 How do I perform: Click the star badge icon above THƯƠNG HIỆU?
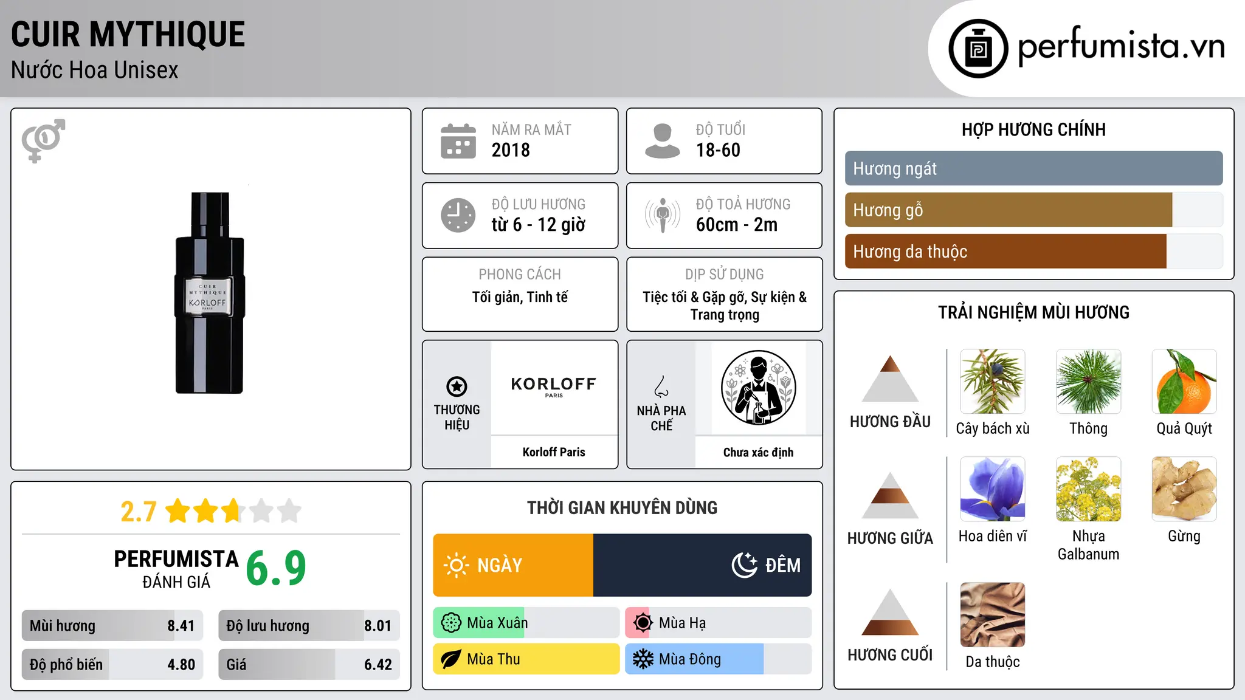[x=457, y=386]
